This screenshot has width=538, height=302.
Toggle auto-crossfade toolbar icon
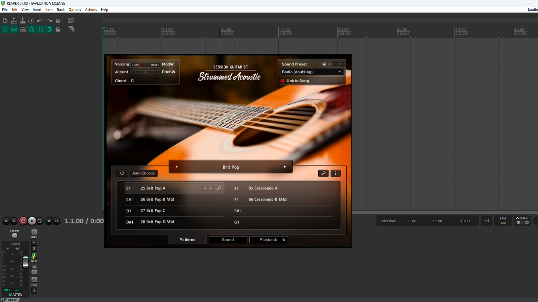[x=5, y=29]
